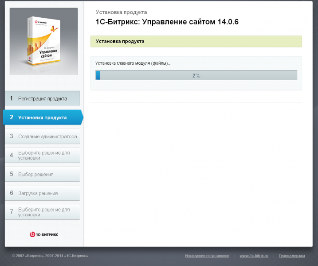Image resolution: width=318 pixels, height=266 pixels.
Task: Select step 7 Выберите решение для установки
Action: 43,212
